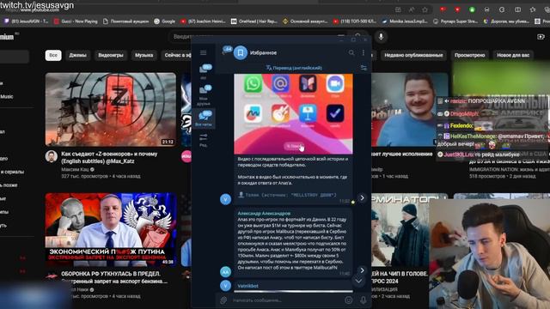Open the Joachim Heinri... bookmark
This screenshot has width=550, height=309.
coord(203,21)
